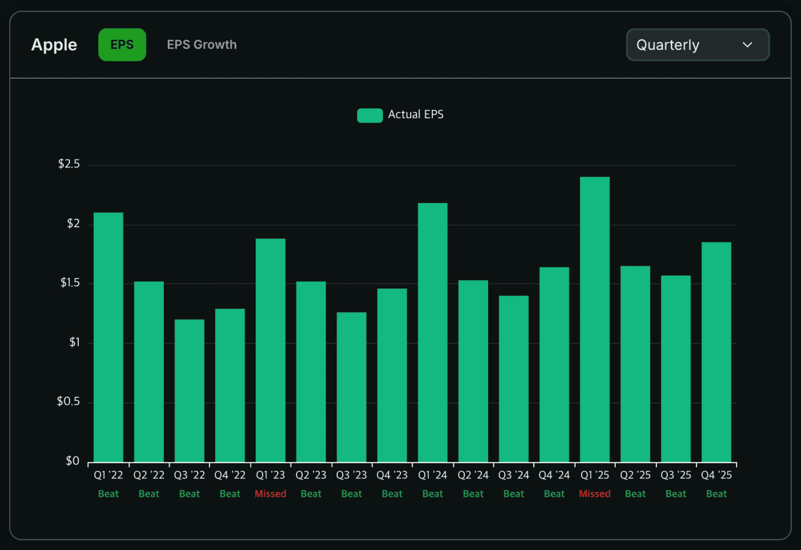This screenshot has height=550, width=801.
Task: Click the Actual EPS legend color swatch
Action: 369,115
